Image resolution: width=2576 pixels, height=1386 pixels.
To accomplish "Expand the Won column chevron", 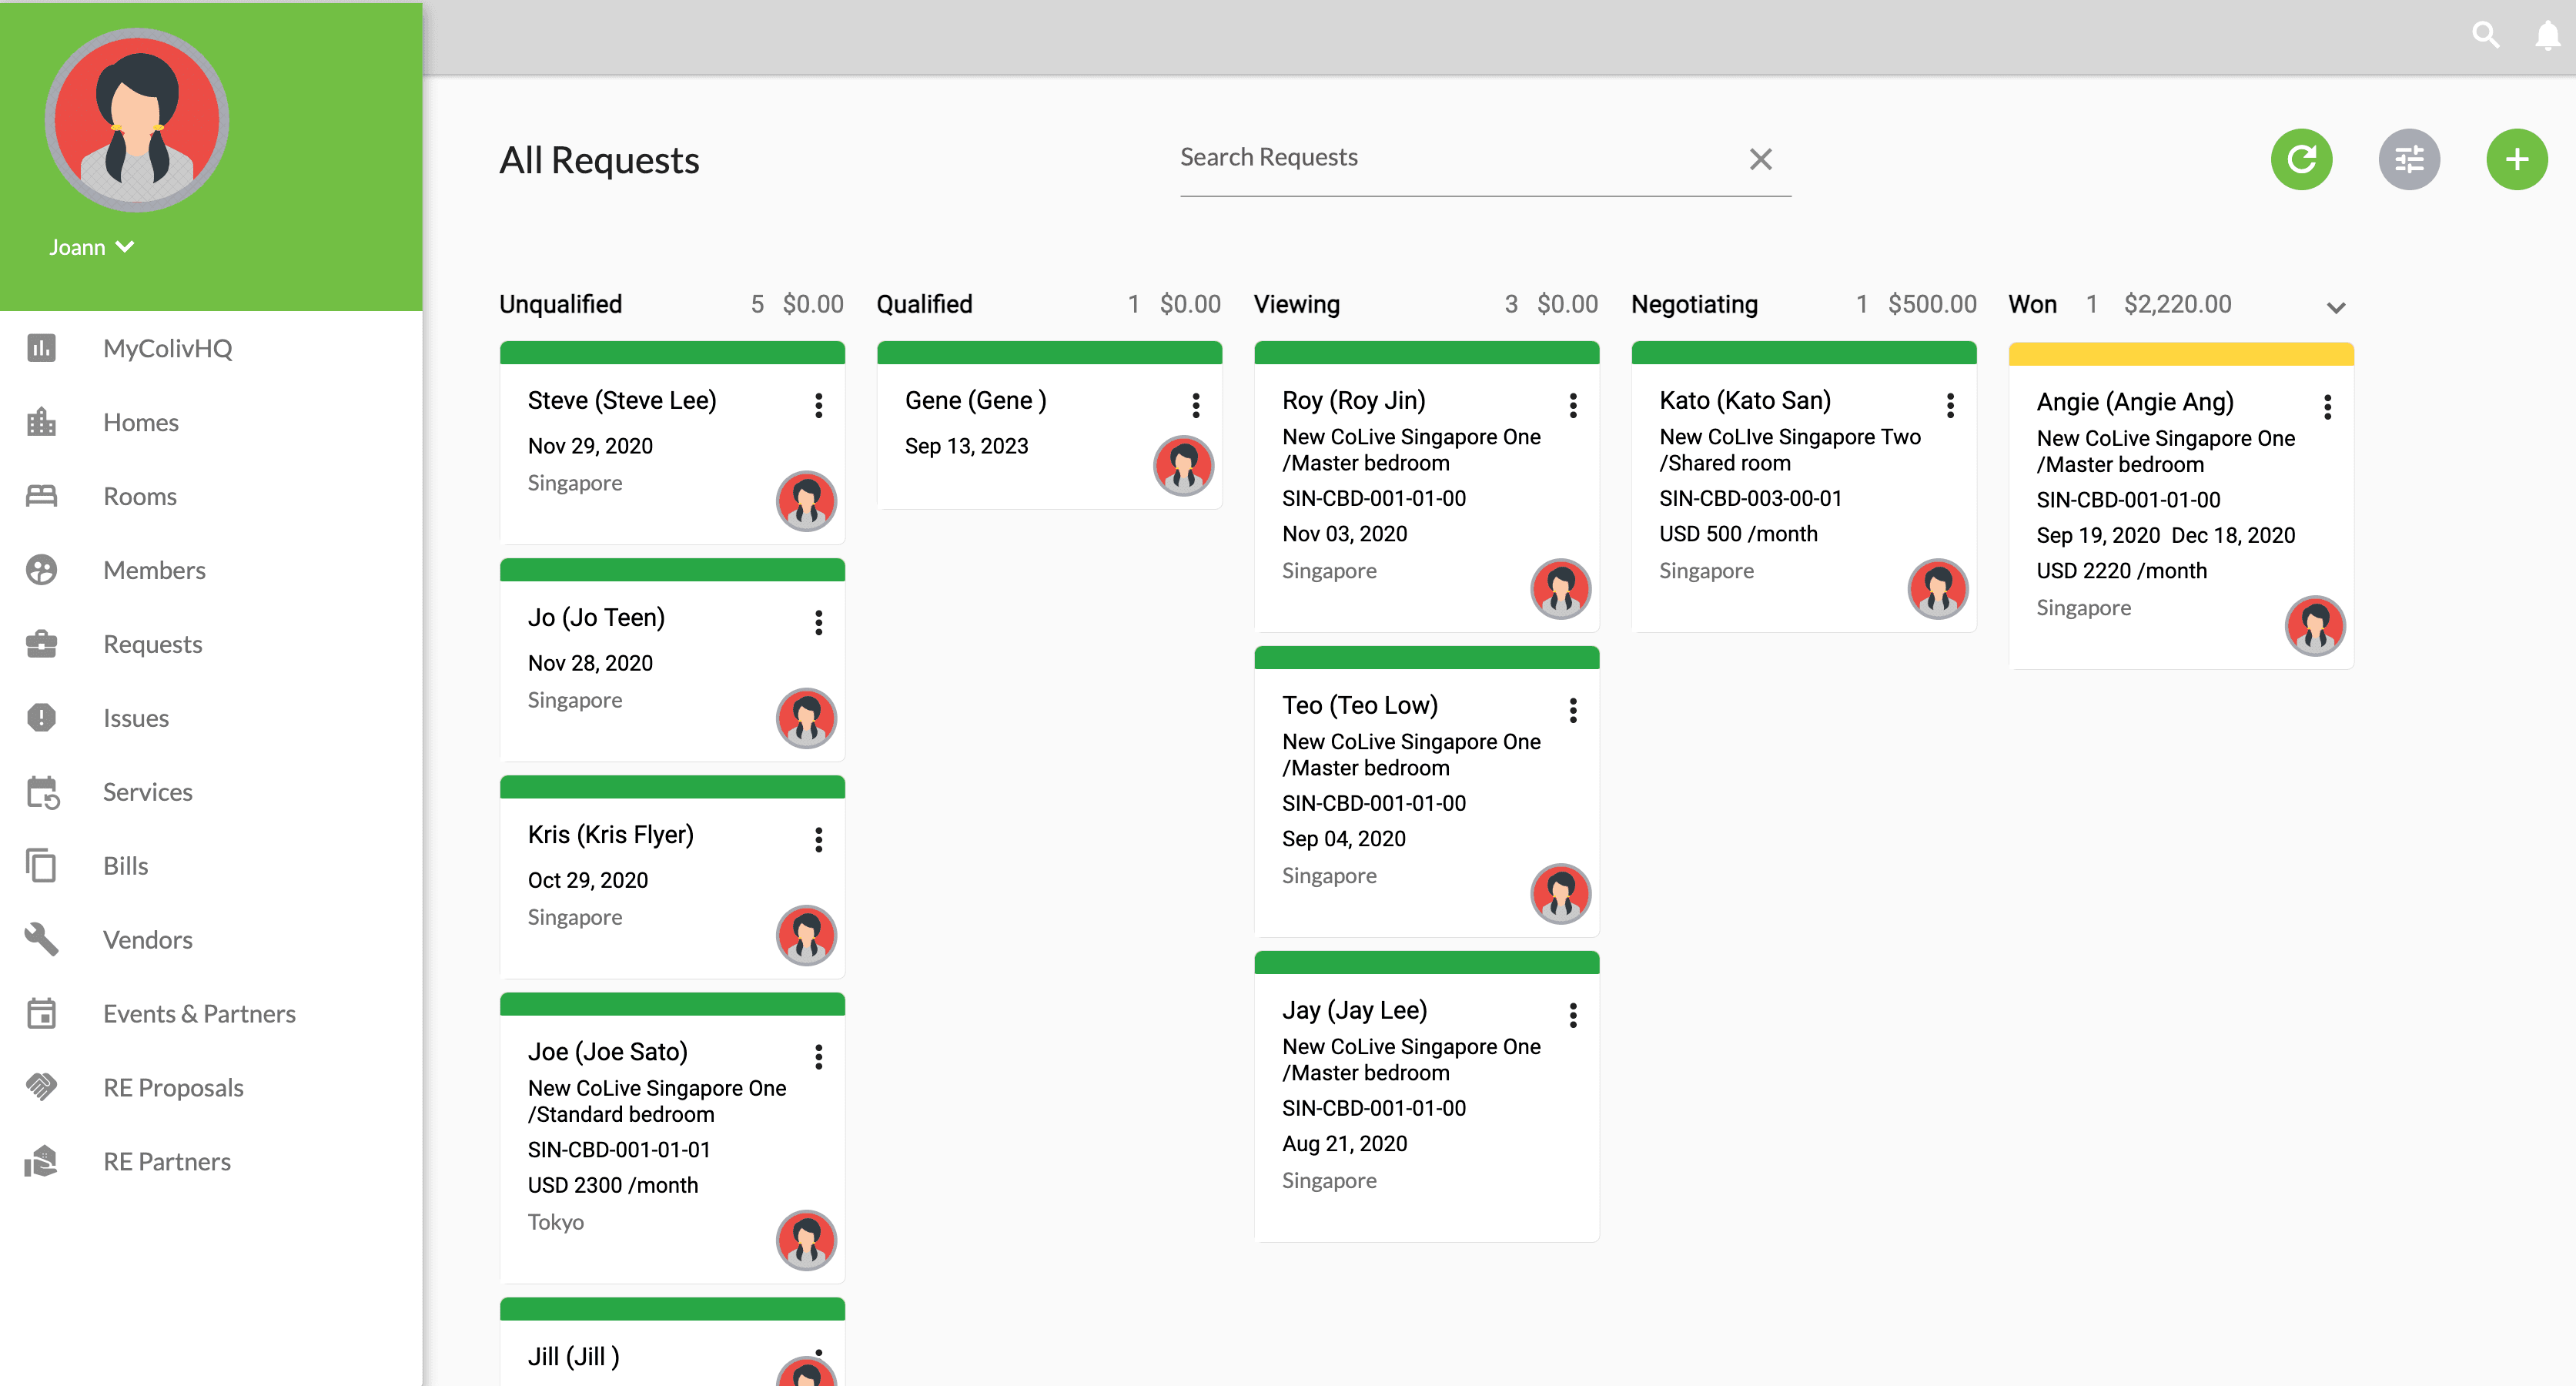I will coord(2335,307).
